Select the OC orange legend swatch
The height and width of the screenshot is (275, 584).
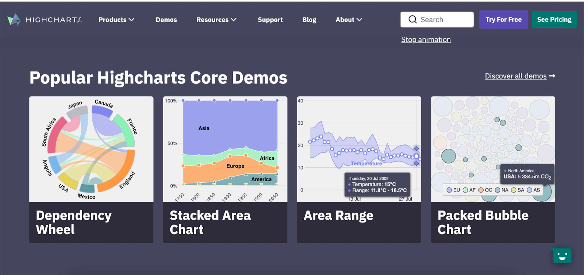point(481,190)
